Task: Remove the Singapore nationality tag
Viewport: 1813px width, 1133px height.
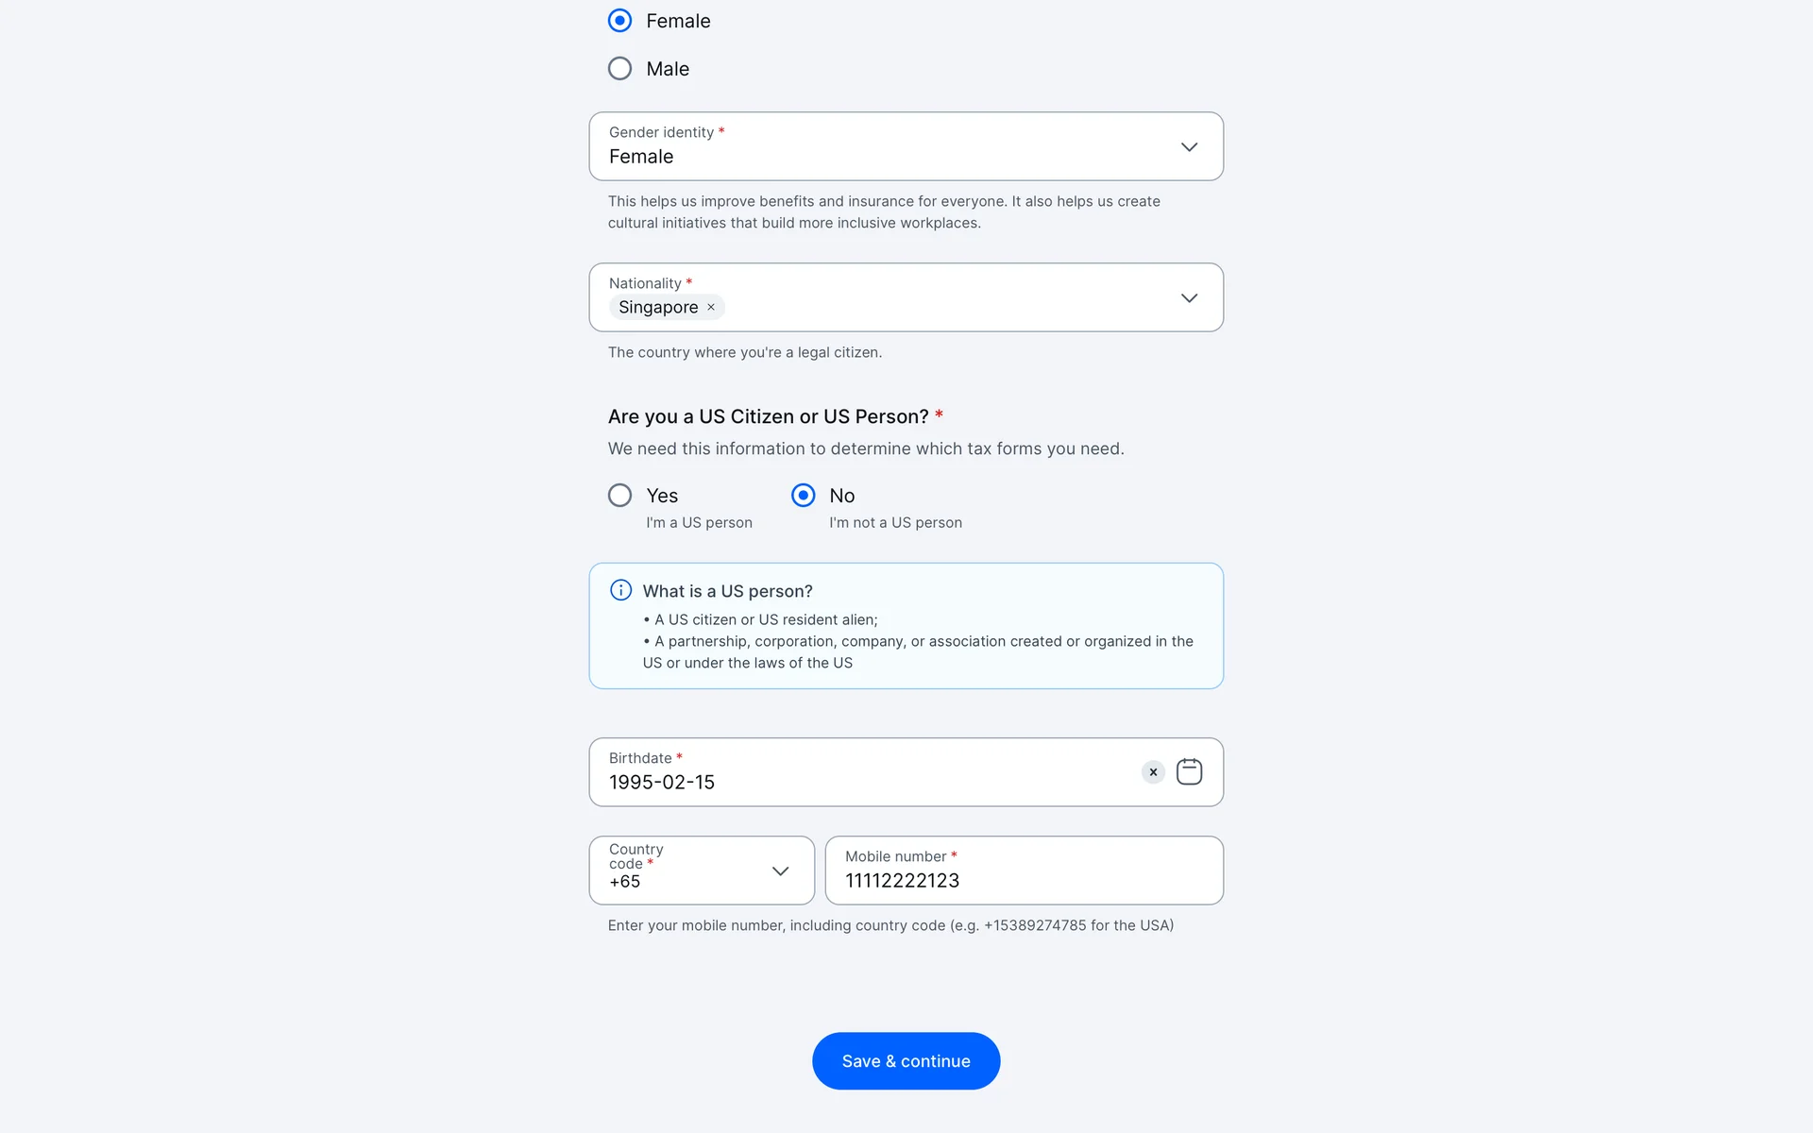Action: 711,307
